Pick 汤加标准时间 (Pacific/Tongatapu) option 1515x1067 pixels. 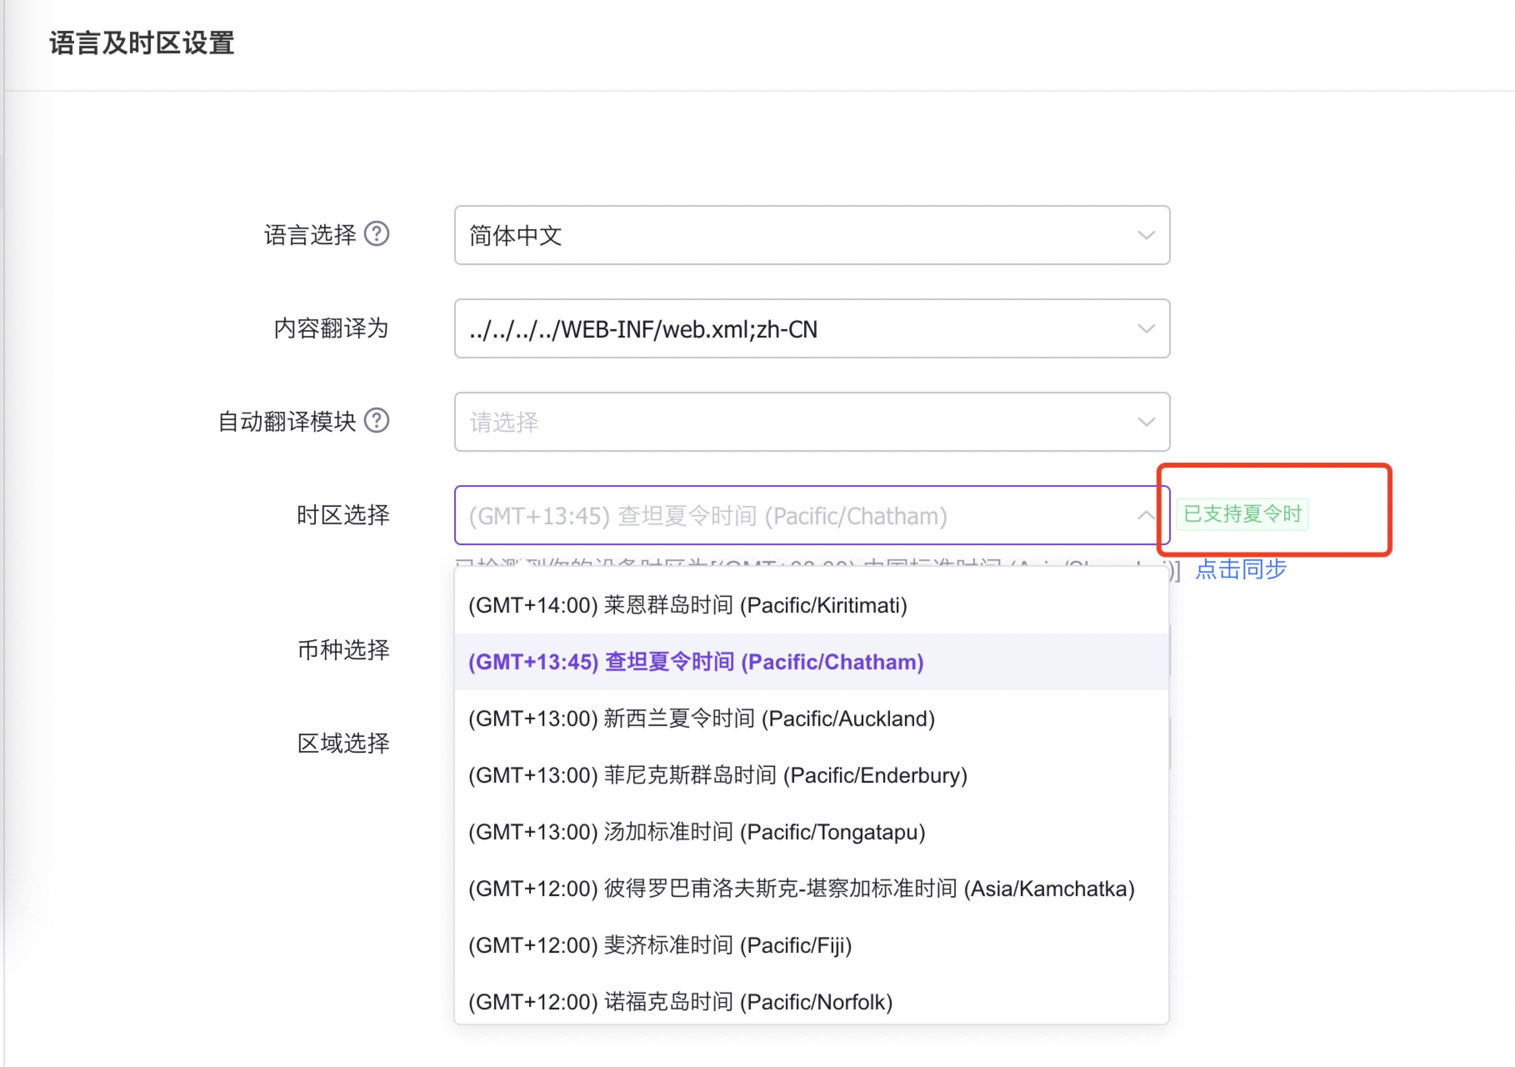pos(812,832)
